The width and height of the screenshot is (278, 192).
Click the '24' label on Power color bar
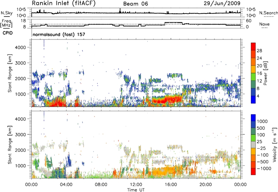(x=259, y=58)
